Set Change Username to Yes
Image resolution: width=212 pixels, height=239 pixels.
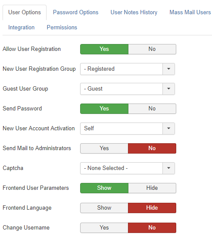pos(104,228)
